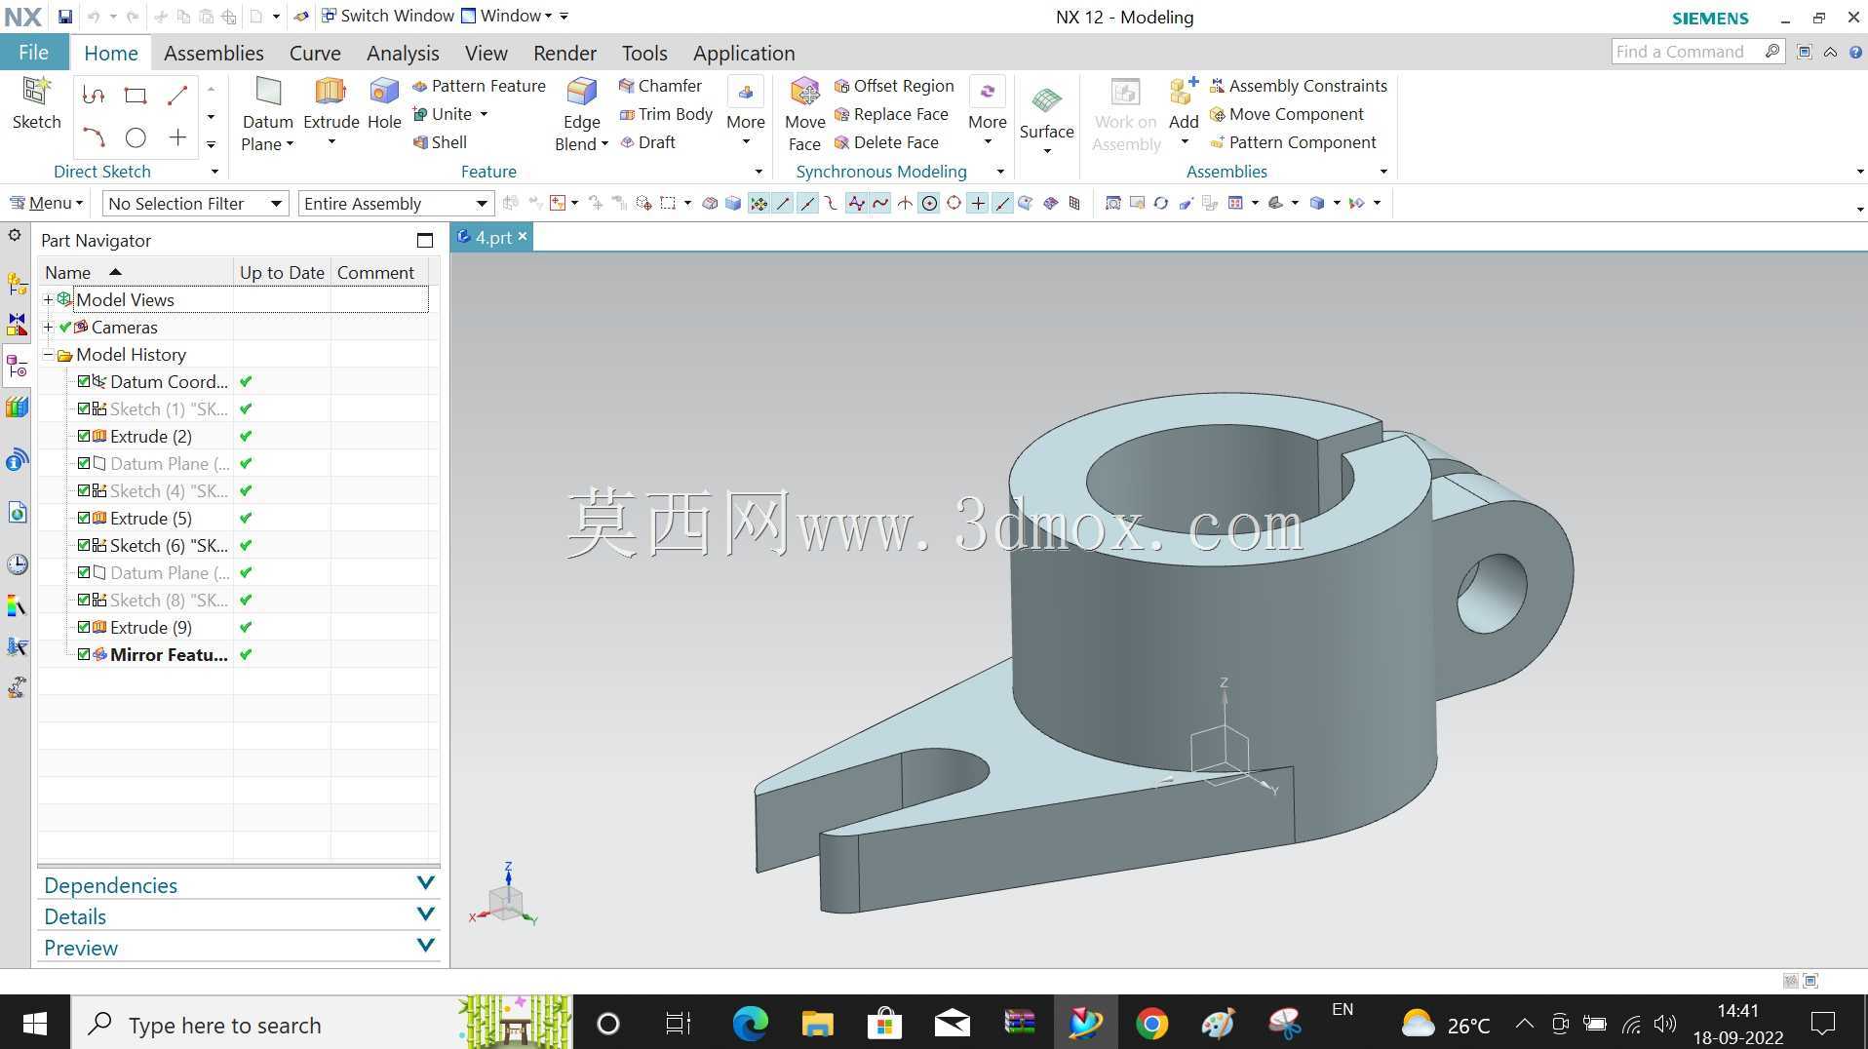The image size is (1868, 1049).
Task: Toggle checkbox for Extrude (9)
Action: tap(84, 627)
